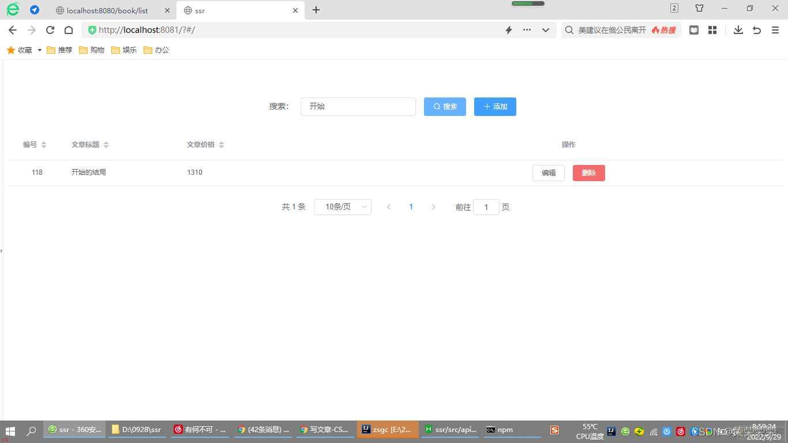The image size is (788, 443).
Task: Select page number 1 in pagination
Action: pyautogui.click(x=411, y=207)
